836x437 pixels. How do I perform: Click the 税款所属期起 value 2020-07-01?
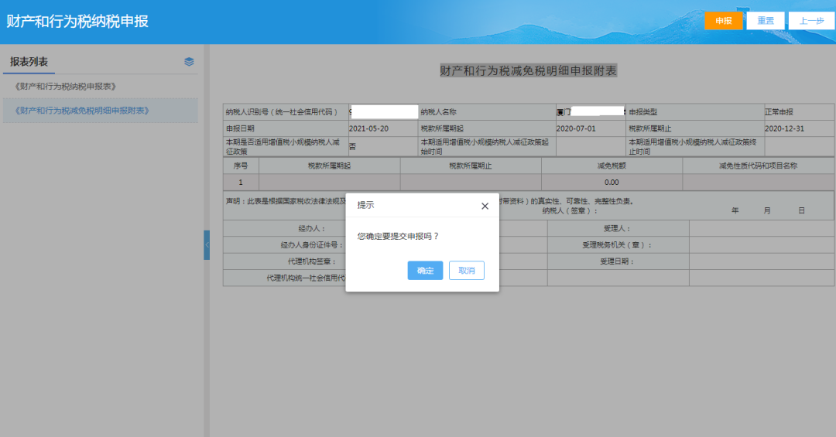tap(576, 128)
